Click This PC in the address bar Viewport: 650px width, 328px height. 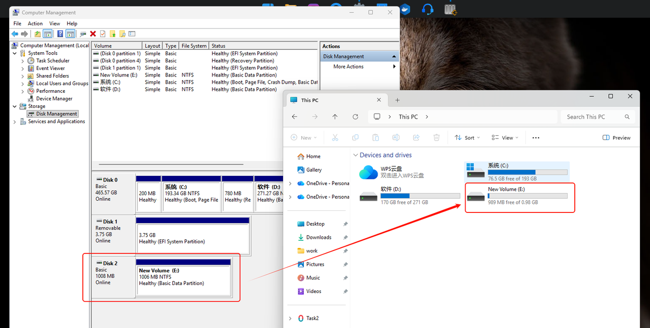click(408, 117)
